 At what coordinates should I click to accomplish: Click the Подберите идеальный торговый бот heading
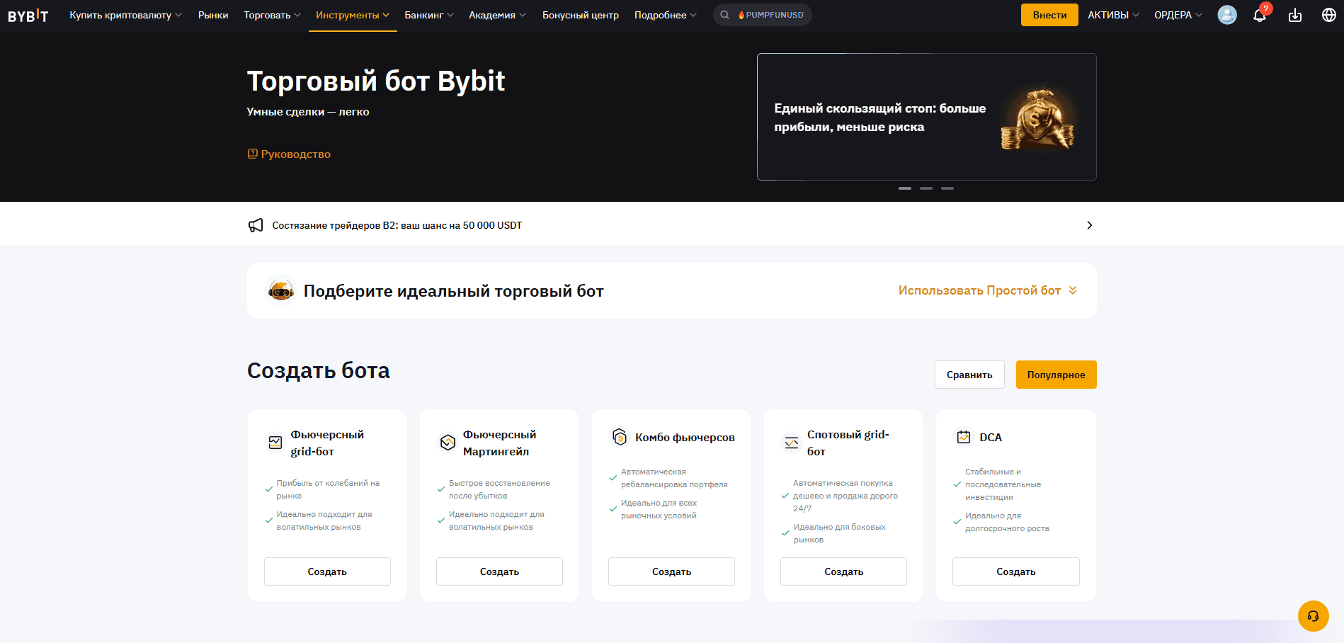[453, 291]
